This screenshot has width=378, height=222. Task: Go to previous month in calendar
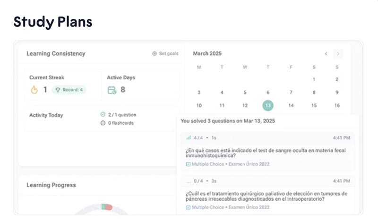click(326, 54)
